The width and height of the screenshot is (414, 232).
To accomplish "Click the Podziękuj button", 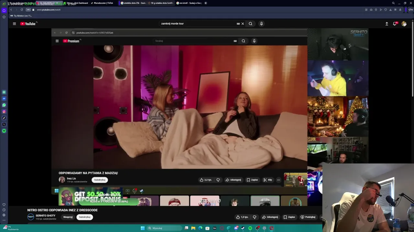I will coord(308,217).
